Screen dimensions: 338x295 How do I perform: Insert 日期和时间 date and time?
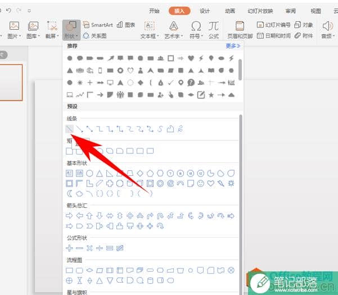click(274, 35)
